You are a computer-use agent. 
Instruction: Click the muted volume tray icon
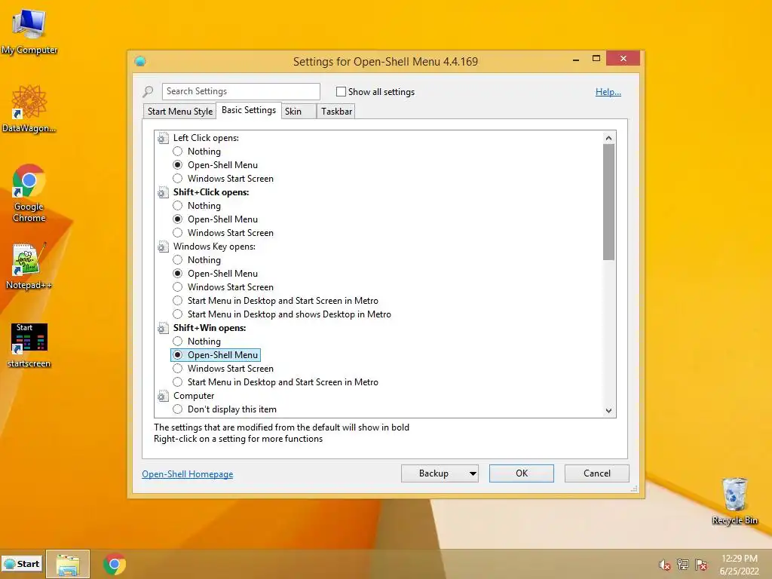(x=665, y=565)
